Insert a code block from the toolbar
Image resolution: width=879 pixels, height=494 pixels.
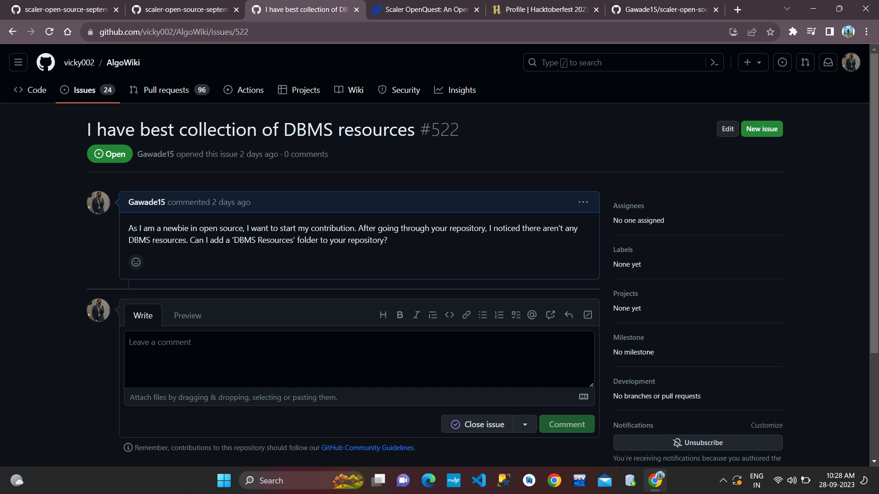pos(450,315)
